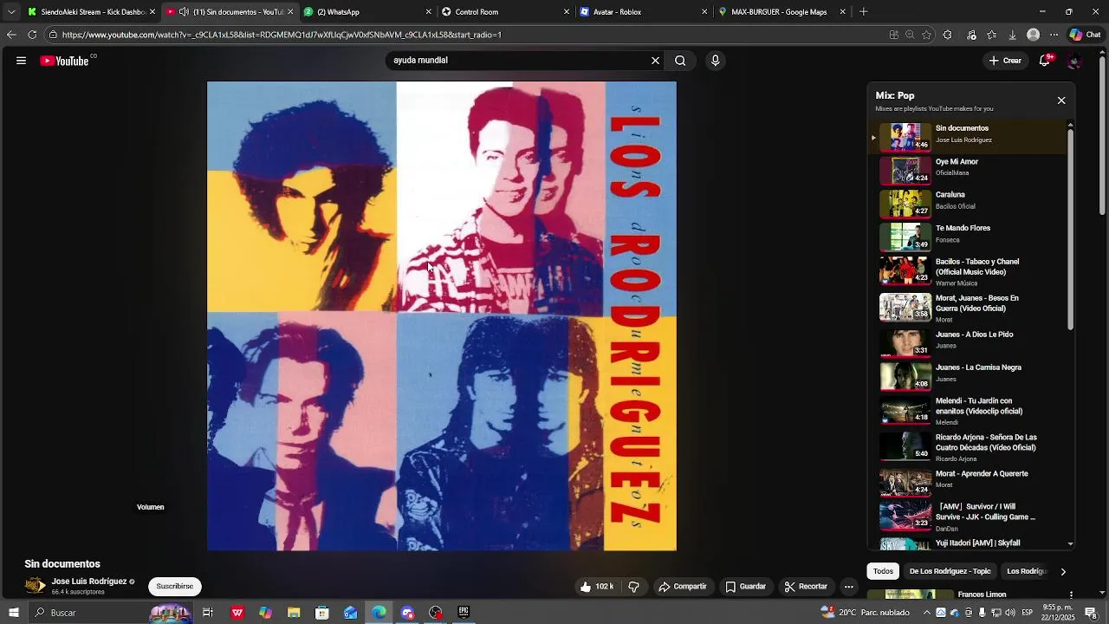Switch to the WhatsApp tab

tap(368, 12)
